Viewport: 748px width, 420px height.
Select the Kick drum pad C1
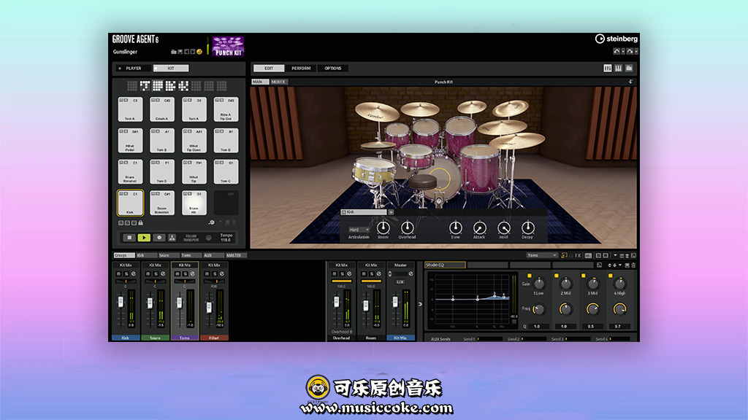pos(130,203)
